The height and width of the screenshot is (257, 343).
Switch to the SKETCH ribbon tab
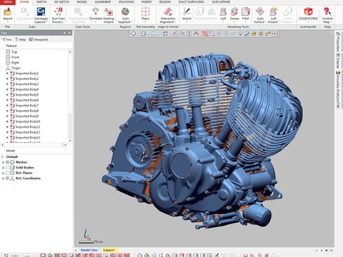(x=41, y=2)
